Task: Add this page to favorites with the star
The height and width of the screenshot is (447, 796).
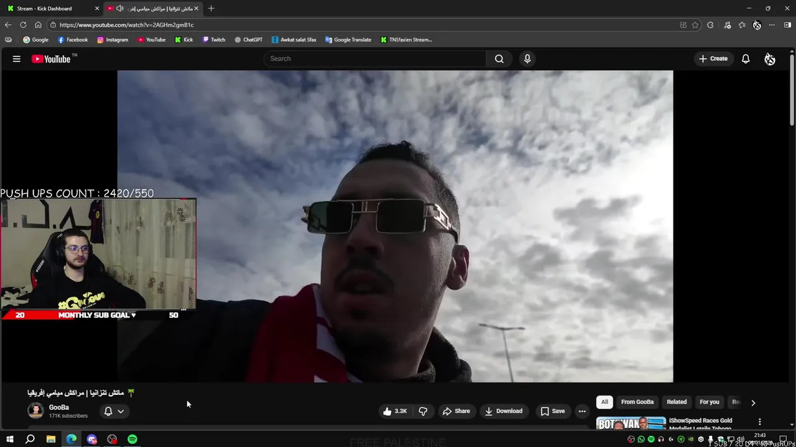Action: [x=695, y=25]
